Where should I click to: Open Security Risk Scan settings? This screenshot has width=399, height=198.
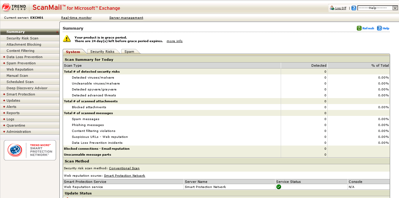point(30,38)
